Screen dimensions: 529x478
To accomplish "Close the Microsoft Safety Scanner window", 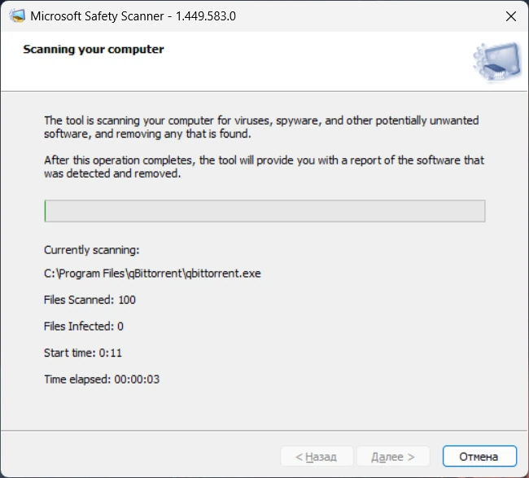I will [x=511, y=15].
